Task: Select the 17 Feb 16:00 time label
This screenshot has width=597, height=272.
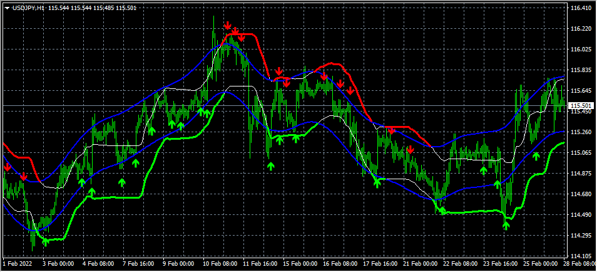Action: pos(380,265)
